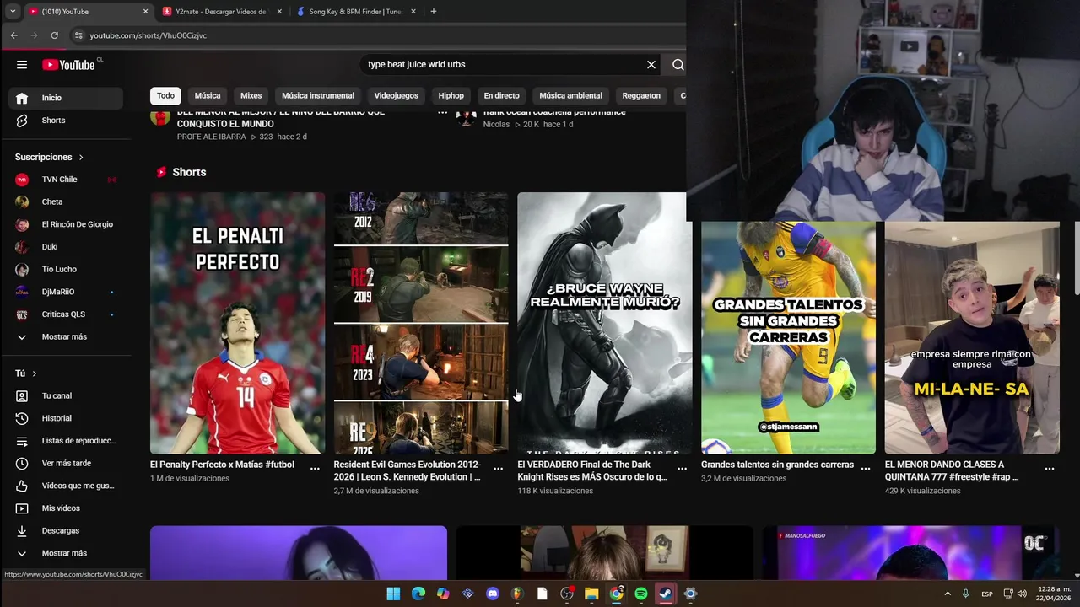Image resolution: width=1080 pixels, height=607 pixels.
Task: Open Ver más tarde
Action: click(x=66, y=464)
